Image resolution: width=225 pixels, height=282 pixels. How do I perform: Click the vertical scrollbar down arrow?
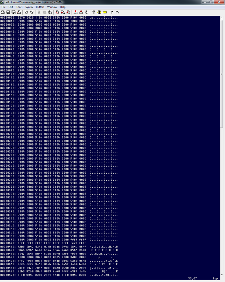click(x=222, y=275)
